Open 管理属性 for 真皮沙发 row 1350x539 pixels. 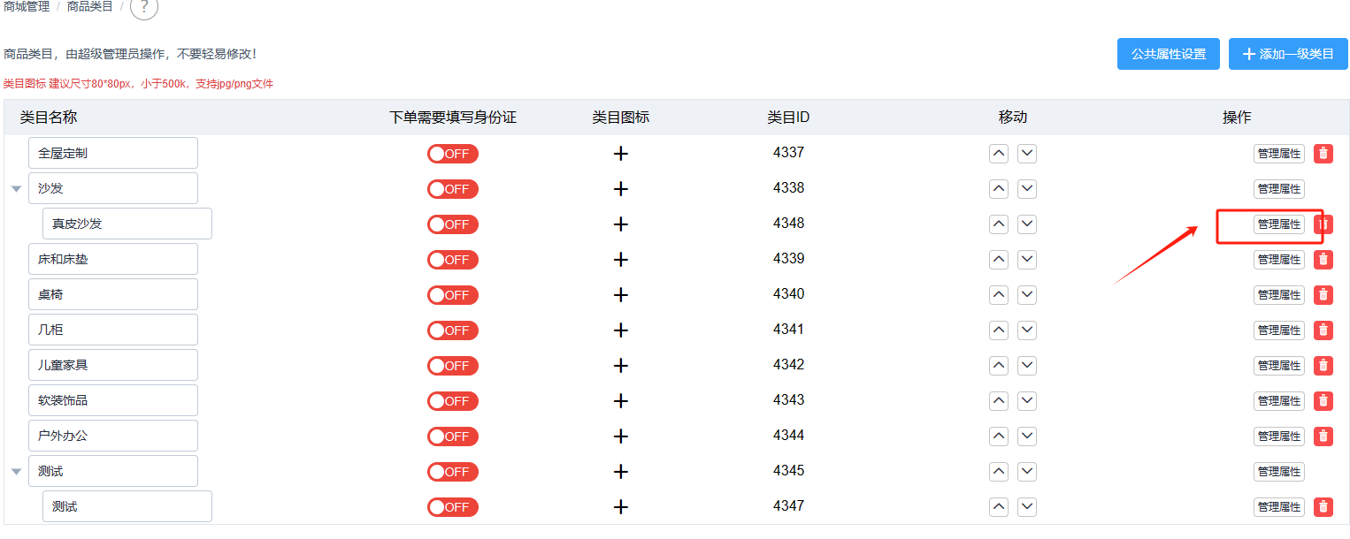click(x=1279, y=224)
